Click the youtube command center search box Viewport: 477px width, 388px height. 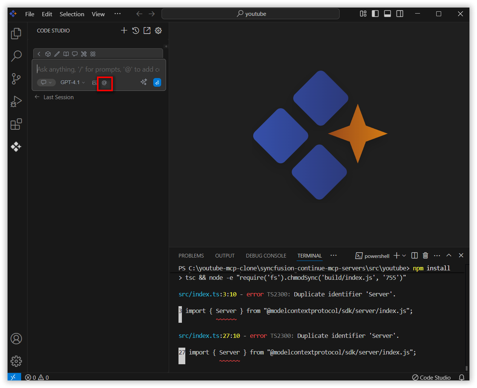pos(251,14)
